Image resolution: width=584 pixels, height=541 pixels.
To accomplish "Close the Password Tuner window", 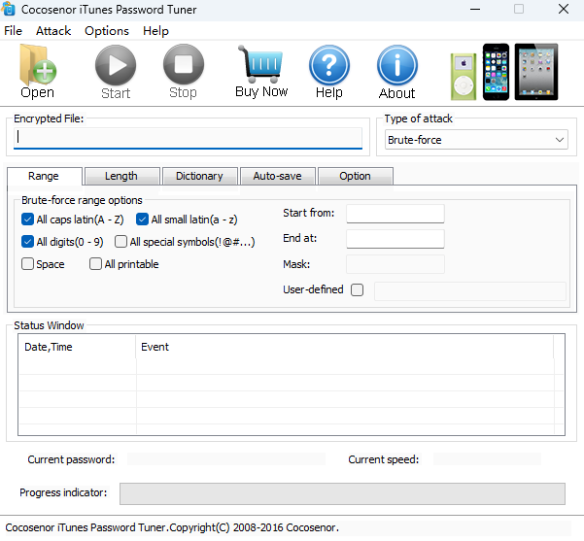I will [x=564, y=9].
